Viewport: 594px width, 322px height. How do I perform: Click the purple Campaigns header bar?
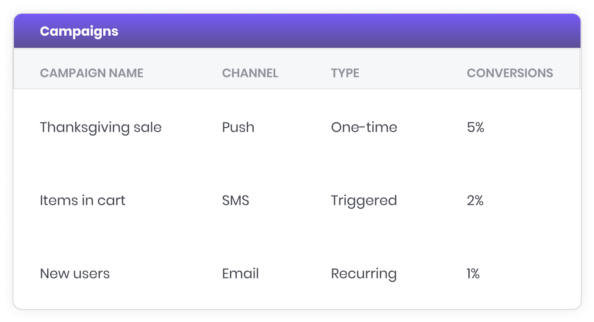point(297,31)
